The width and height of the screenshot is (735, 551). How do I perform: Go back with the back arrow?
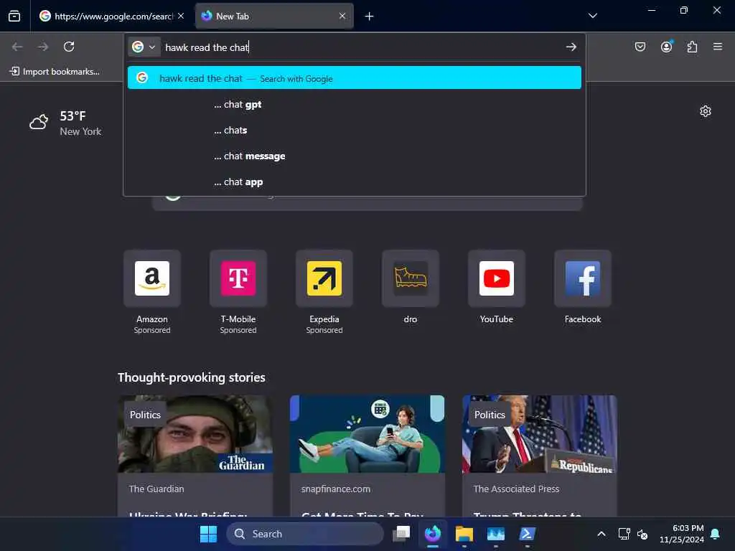click(x=17, y=47)
